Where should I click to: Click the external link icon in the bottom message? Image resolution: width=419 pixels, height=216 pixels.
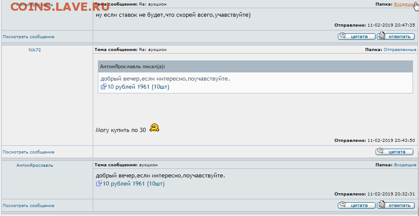pos(99,183)
